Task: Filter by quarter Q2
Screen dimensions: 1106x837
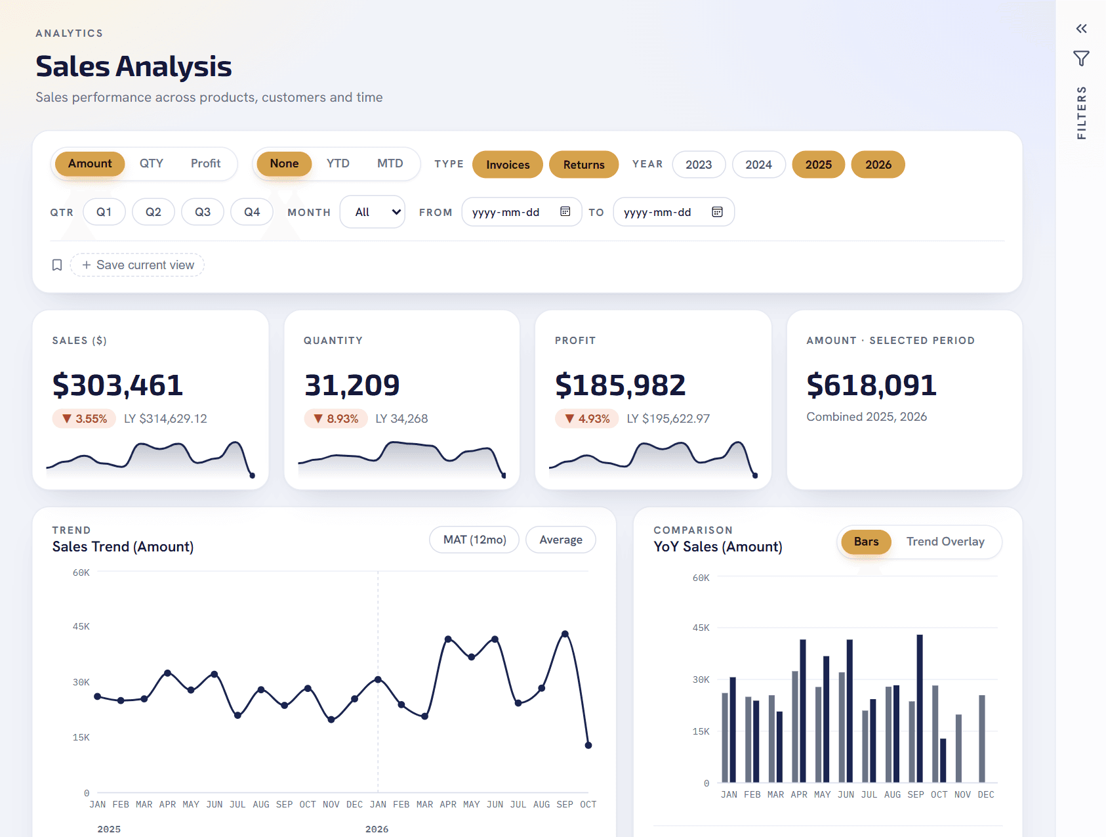Action: pyautogui.click(x=154, y=212)
